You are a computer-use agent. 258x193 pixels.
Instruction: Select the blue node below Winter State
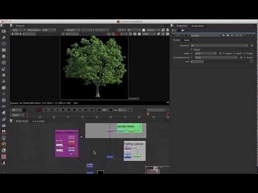pos(110,157)
